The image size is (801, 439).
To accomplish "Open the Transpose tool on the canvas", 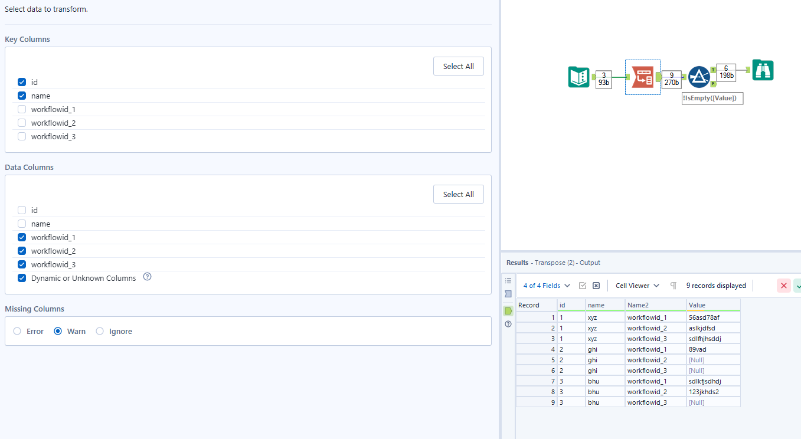I will pos(642,77).
